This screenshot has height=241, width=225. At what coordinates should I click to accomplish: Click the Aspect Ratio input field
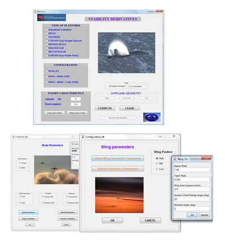192,170
